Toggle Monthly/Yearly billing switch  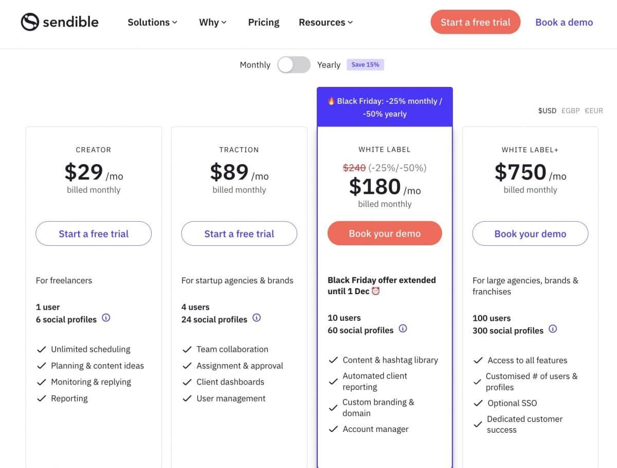click(294, 65)
